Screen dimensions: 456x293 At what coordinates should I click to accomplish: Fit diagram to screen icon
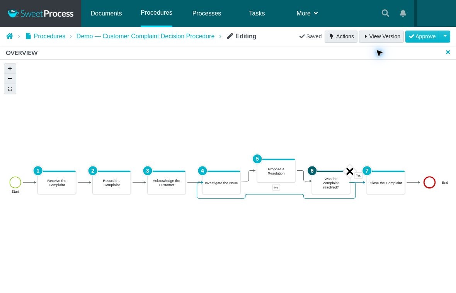[x=10, y=89]
